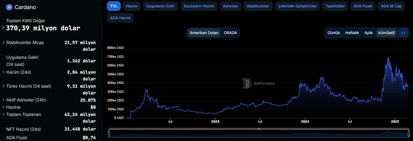The height and width of the screenshot is (141, 413).
Task: Click the 2025 x-axis label
Action: (x=395, y=121)
